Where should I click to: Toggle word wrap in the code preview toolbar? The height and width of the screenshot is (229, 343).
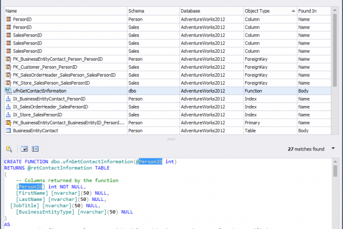coord(24,149)
